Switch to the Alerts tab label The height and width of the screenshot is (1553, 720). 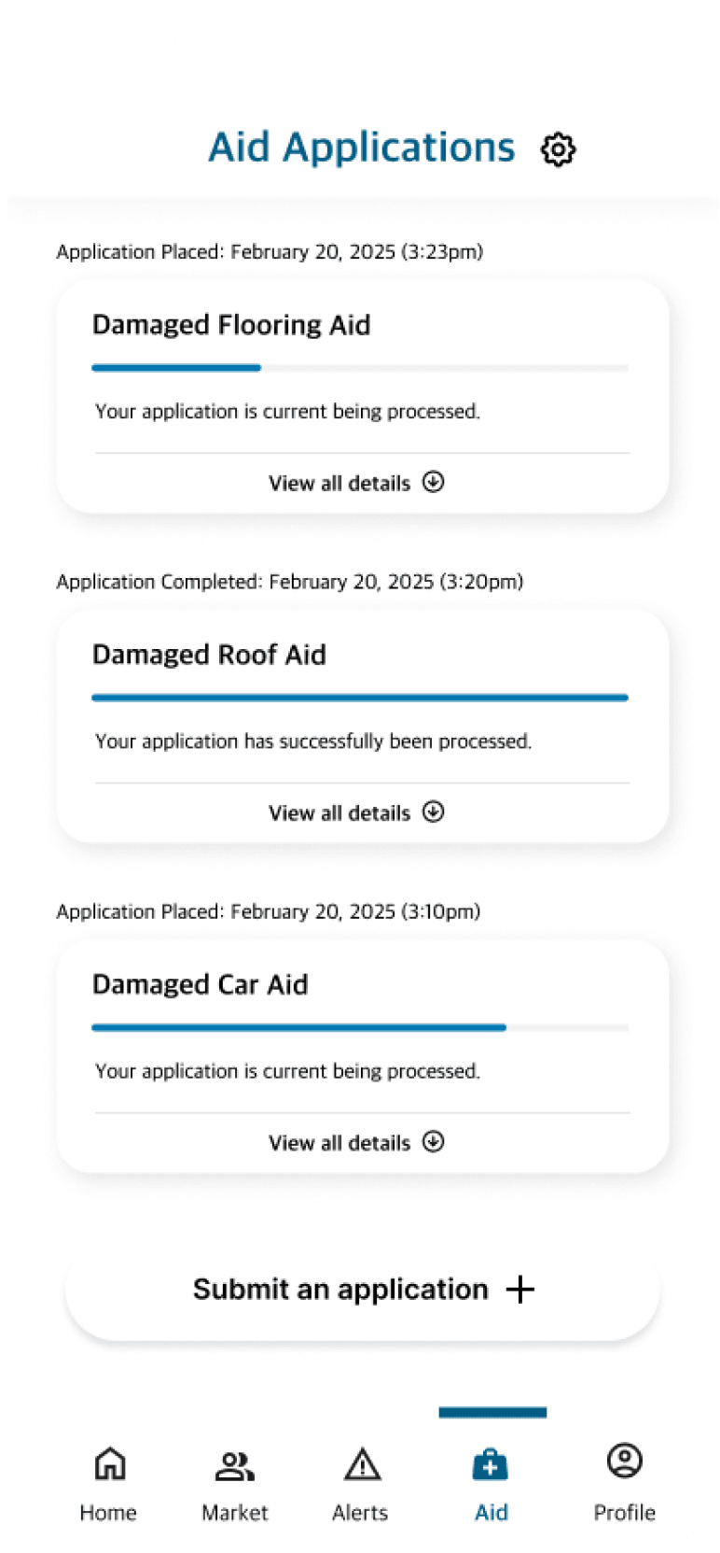[360, 1513]
